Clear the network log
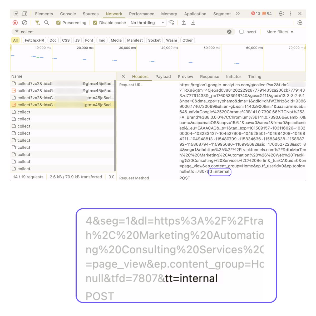 pos(24,23)
